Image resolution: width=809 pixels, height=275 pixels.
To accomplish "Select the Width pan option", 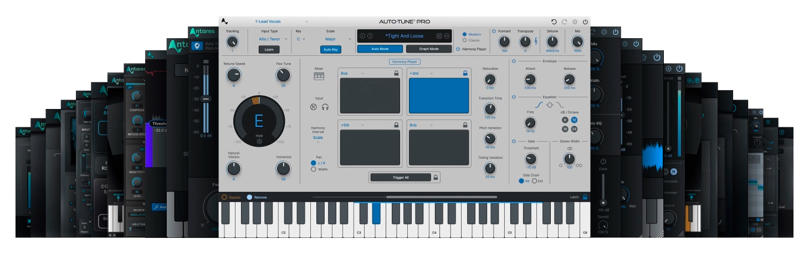I will 314,169.
